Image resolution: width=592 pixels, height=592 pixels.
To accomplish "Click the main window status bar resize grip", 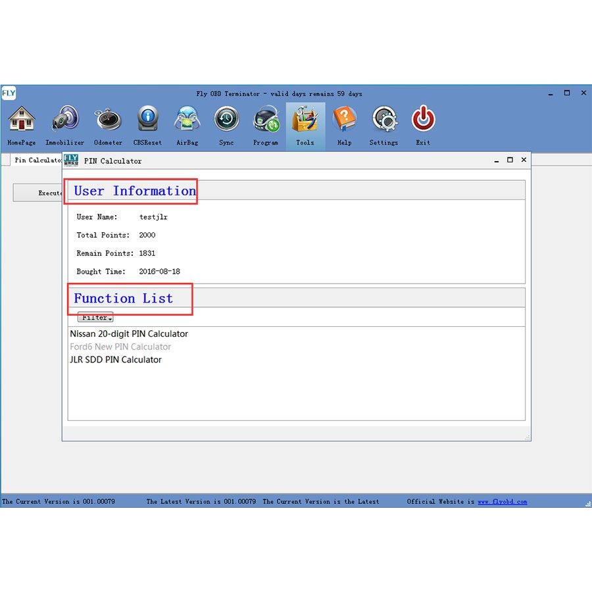I will pos(588,504).
